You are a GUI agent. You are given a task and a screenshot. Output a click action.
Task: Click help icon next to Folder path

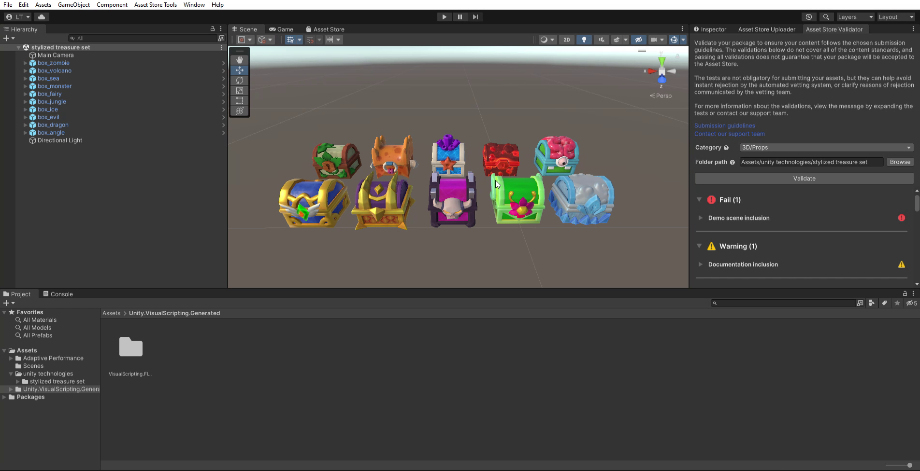733,162
